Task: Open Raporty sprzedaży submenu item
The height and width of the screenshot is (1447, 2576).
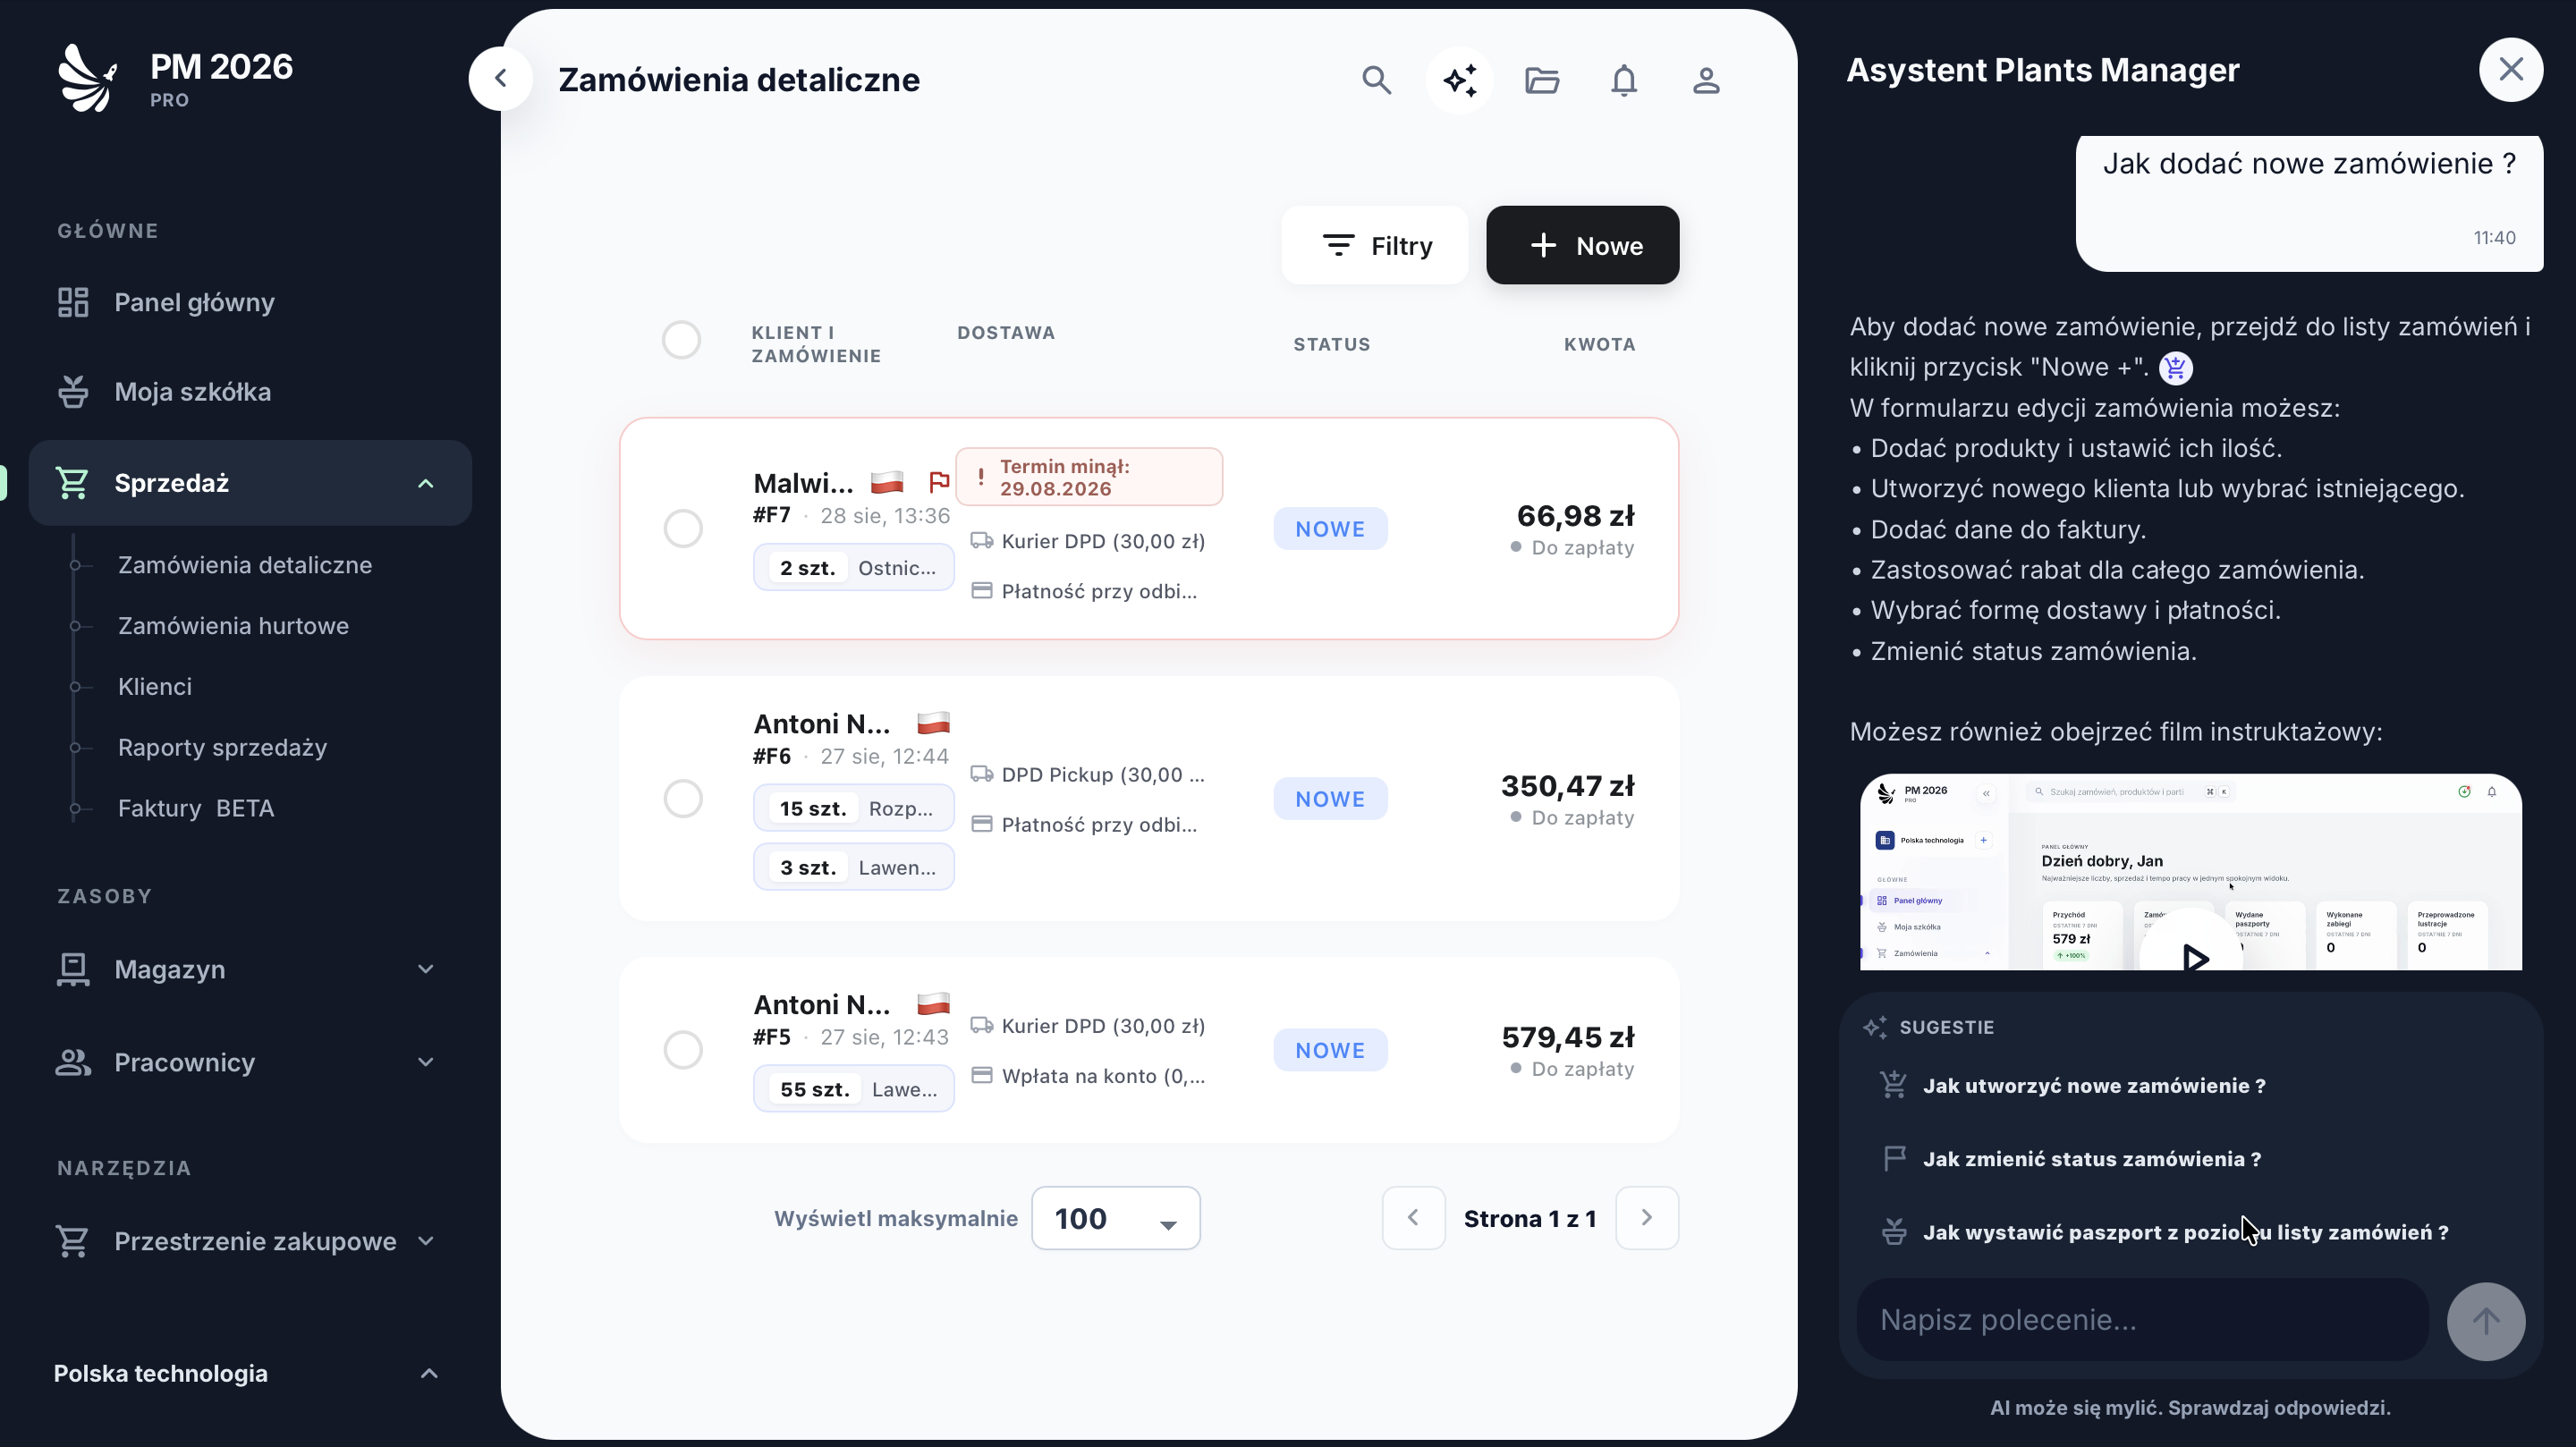Action: pyautogui.click(x=222, y=748)
